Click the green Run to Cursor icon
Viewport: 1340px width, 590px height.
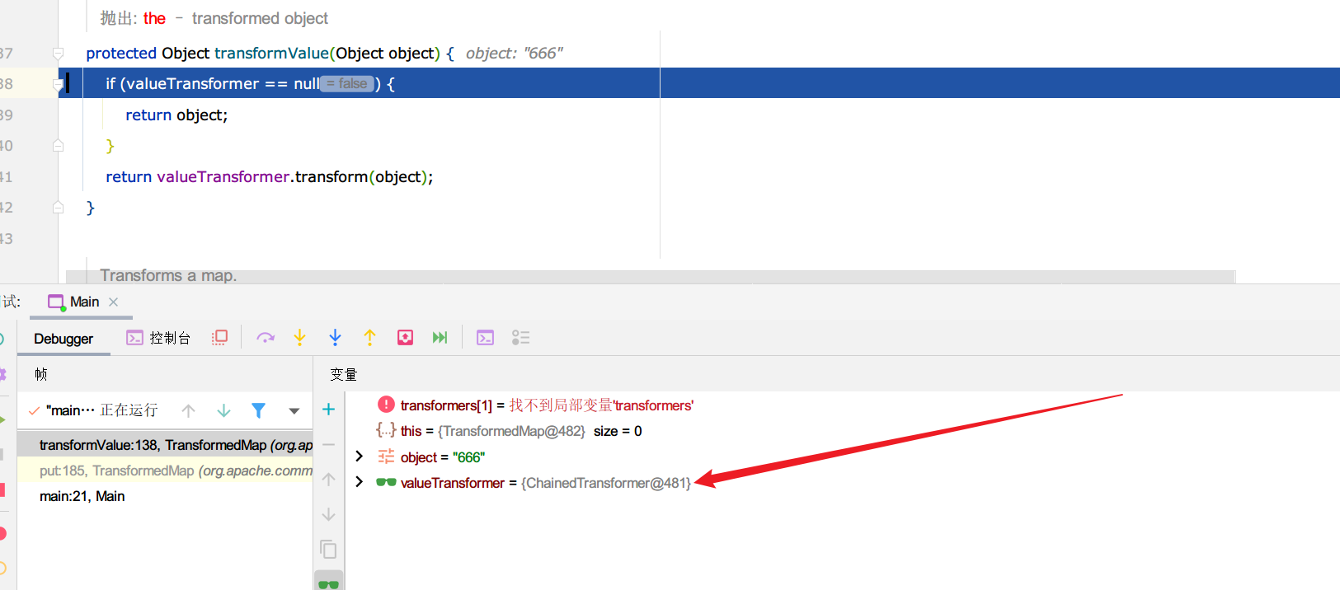pos(440,338)
